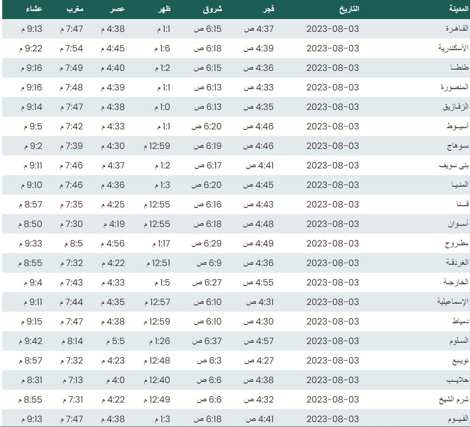The image size is (470, 427).
Task: Select the القاهرة city name
Action: 457,29
